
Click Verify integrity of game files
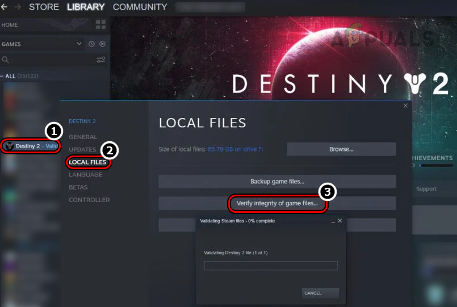[x=277, y=203]
